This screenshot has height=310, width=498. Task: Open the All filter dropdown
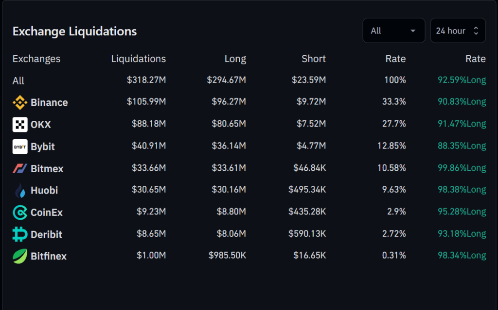tap(394, 31)
